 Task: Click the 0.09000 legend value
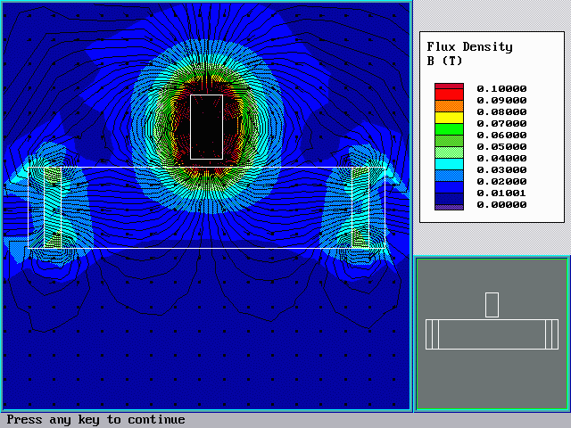pyautogui.click(x=501, y=101)
